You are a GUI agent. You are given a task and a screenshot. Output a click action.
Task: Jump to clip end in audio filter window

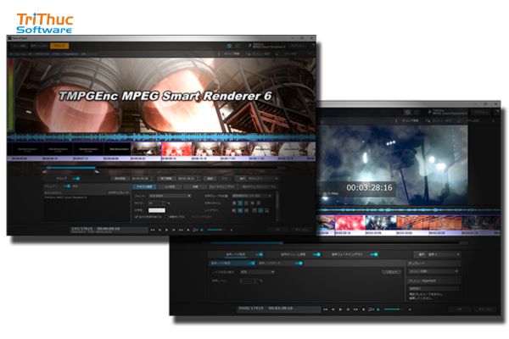355,309
